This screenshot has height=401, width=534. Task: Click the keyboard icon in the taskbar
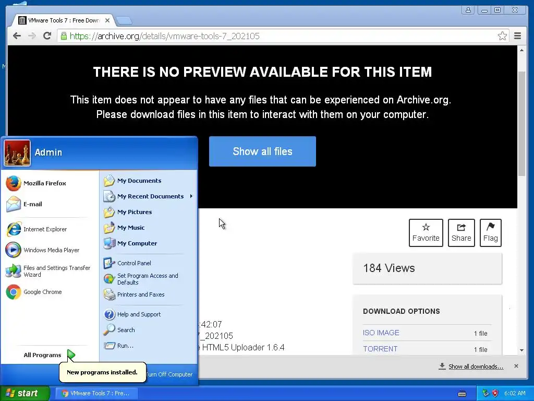(x=462, y=394)
